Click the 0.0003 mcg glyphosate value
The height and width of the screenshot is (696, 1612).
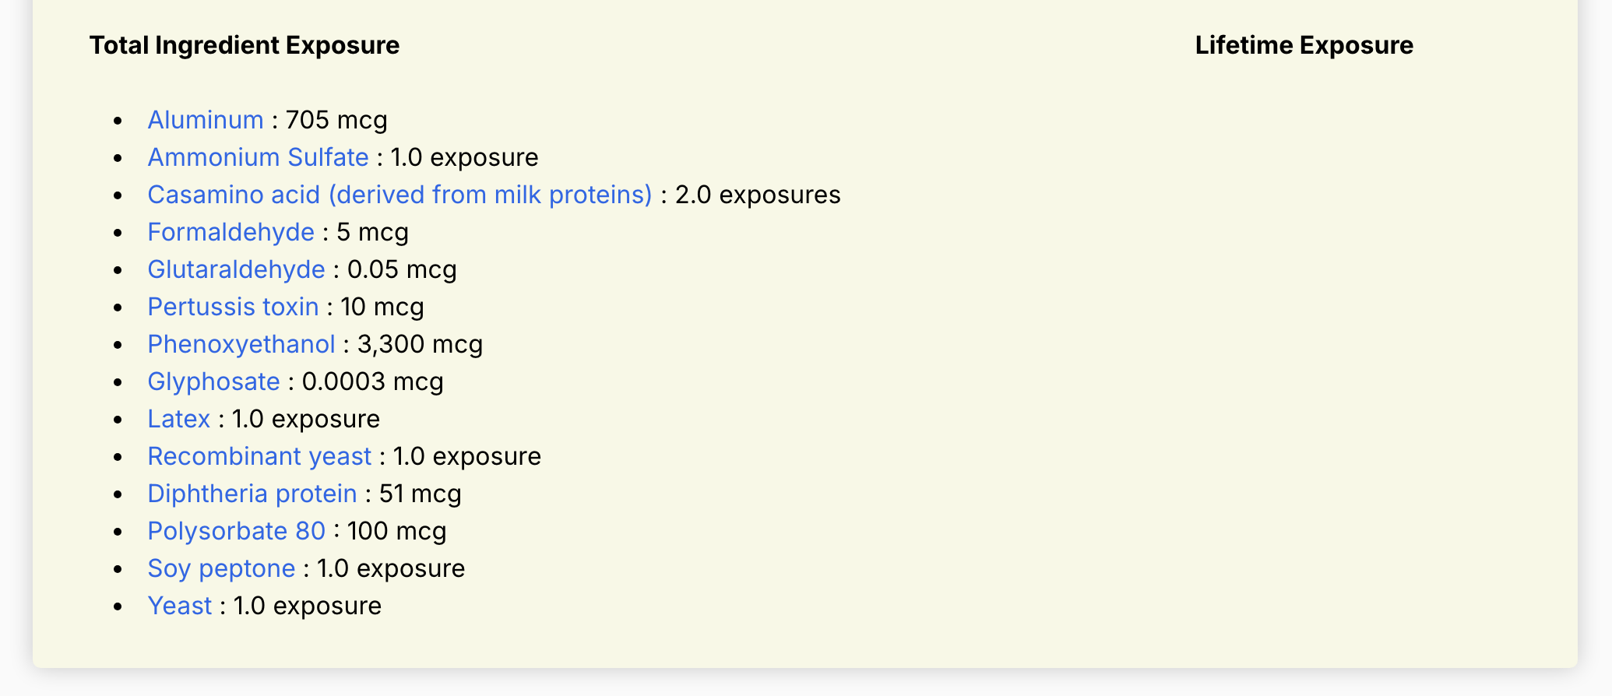[373, 381]
